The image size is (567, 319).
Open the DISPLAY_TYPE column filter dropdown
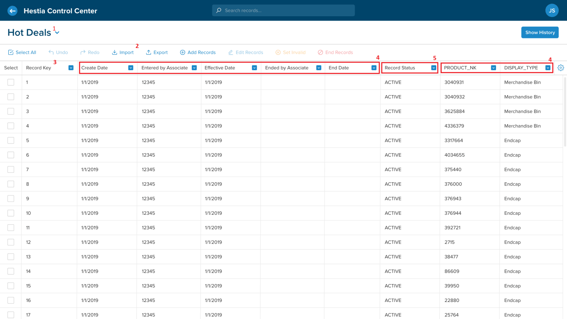point(548,68)
